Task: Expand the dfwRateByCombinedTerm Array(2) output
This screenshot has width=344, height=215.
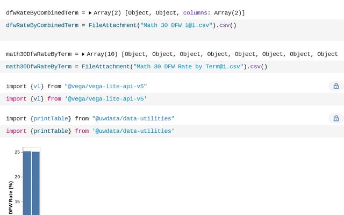Action: click(x=90, y=12)
